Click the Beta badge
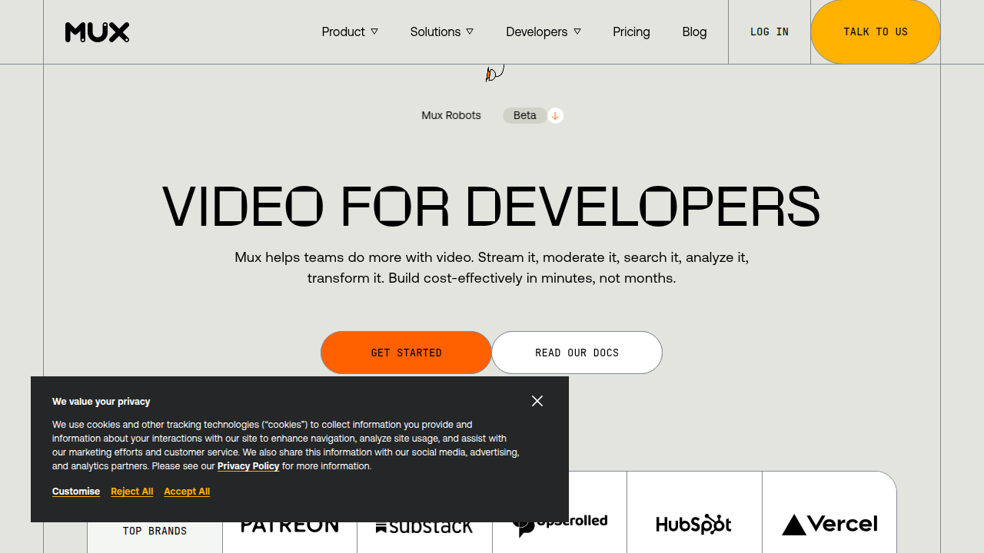984x553 pixels. click(x=525, y=115)
